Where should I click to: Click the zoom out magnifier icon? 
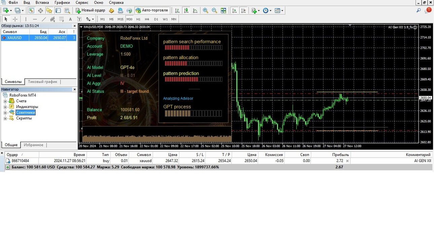point(214,10)
